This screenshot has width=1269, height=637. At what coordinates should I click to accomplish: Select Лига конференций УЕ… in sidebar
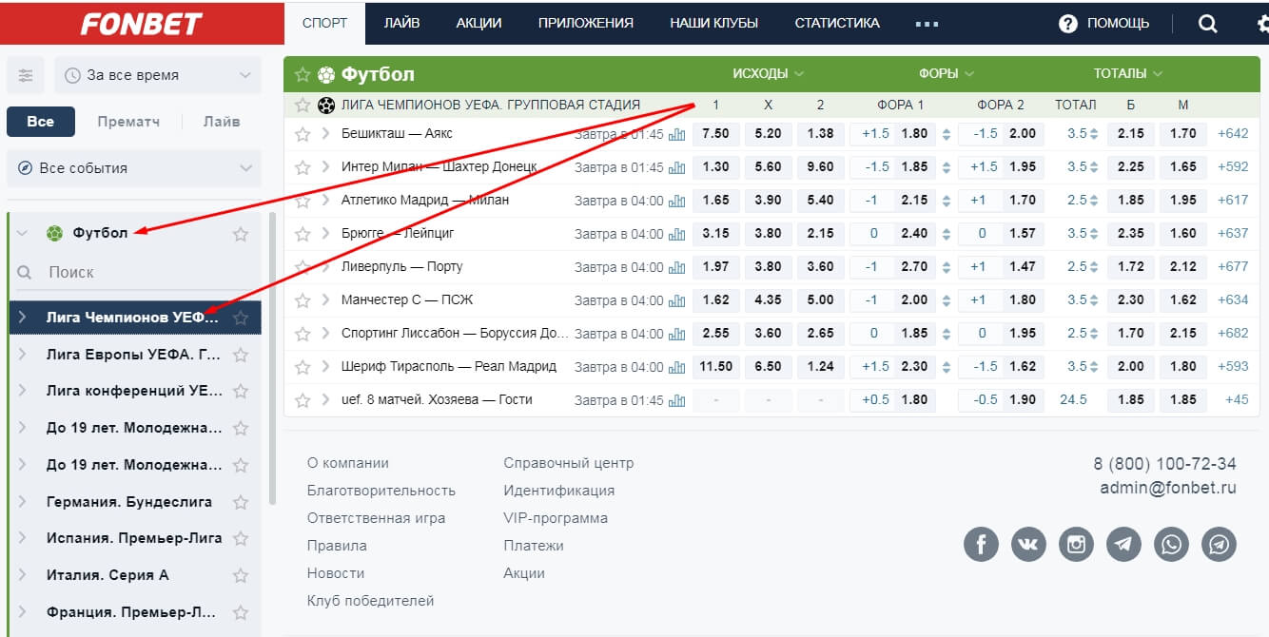click(135, 391)
